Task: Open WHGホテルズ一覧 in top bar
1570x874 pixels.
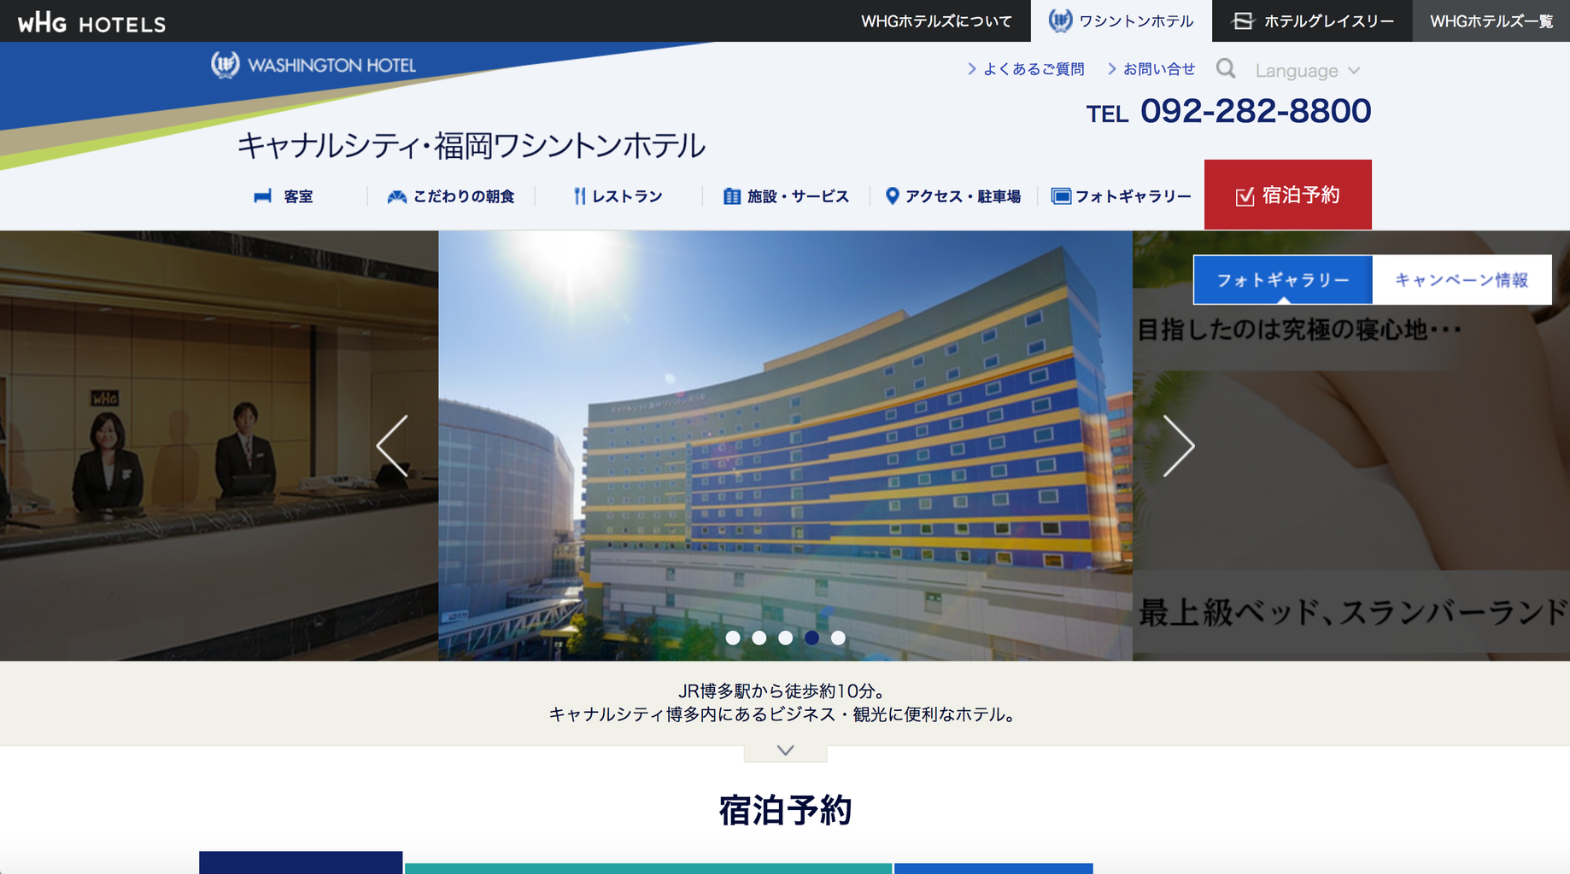Action: (1491, 21)
